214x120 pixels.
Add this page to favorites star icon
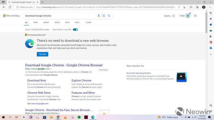pyautogui.click(x=184, y=7)
